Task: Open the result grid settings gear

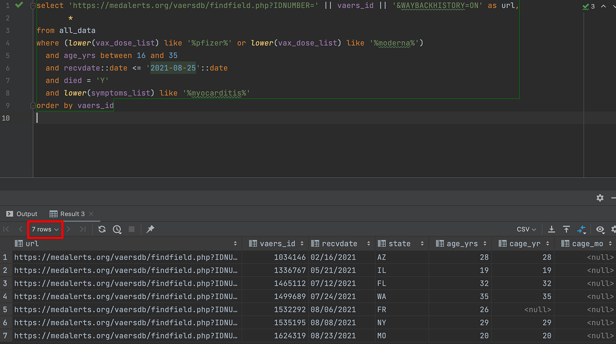Action: click(613, 229)
